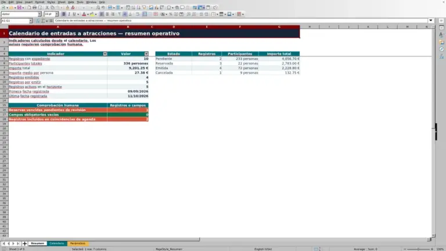
Task: Insert image using toolbar icon
Action: 151,8
